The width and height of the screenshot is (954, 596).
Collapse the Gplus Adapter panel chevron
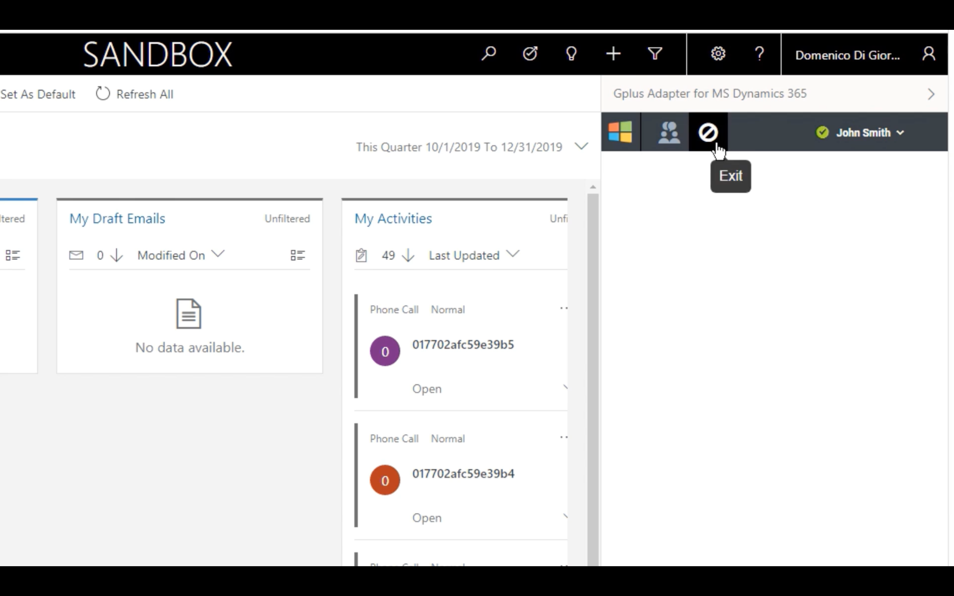click(931, 94)
